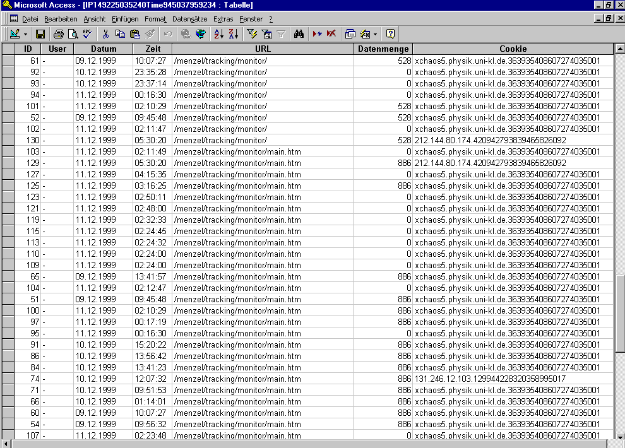Screen dimensions: 625x448
Task: Paste from clipboard using the Paste icon
Action: (135, 34)
